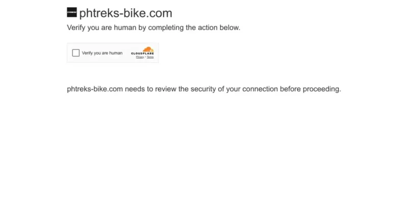Click the orange Cloudflare cloud logo
413x216 pixels.
tap(148, 49)
